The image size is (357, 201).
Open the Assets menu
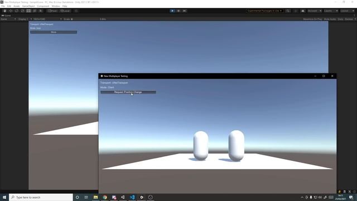click(17, 6)
